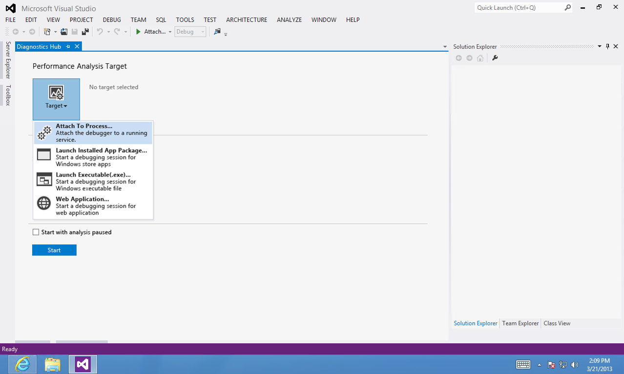Open the toolbar options overflow arrow

point(226,34)
